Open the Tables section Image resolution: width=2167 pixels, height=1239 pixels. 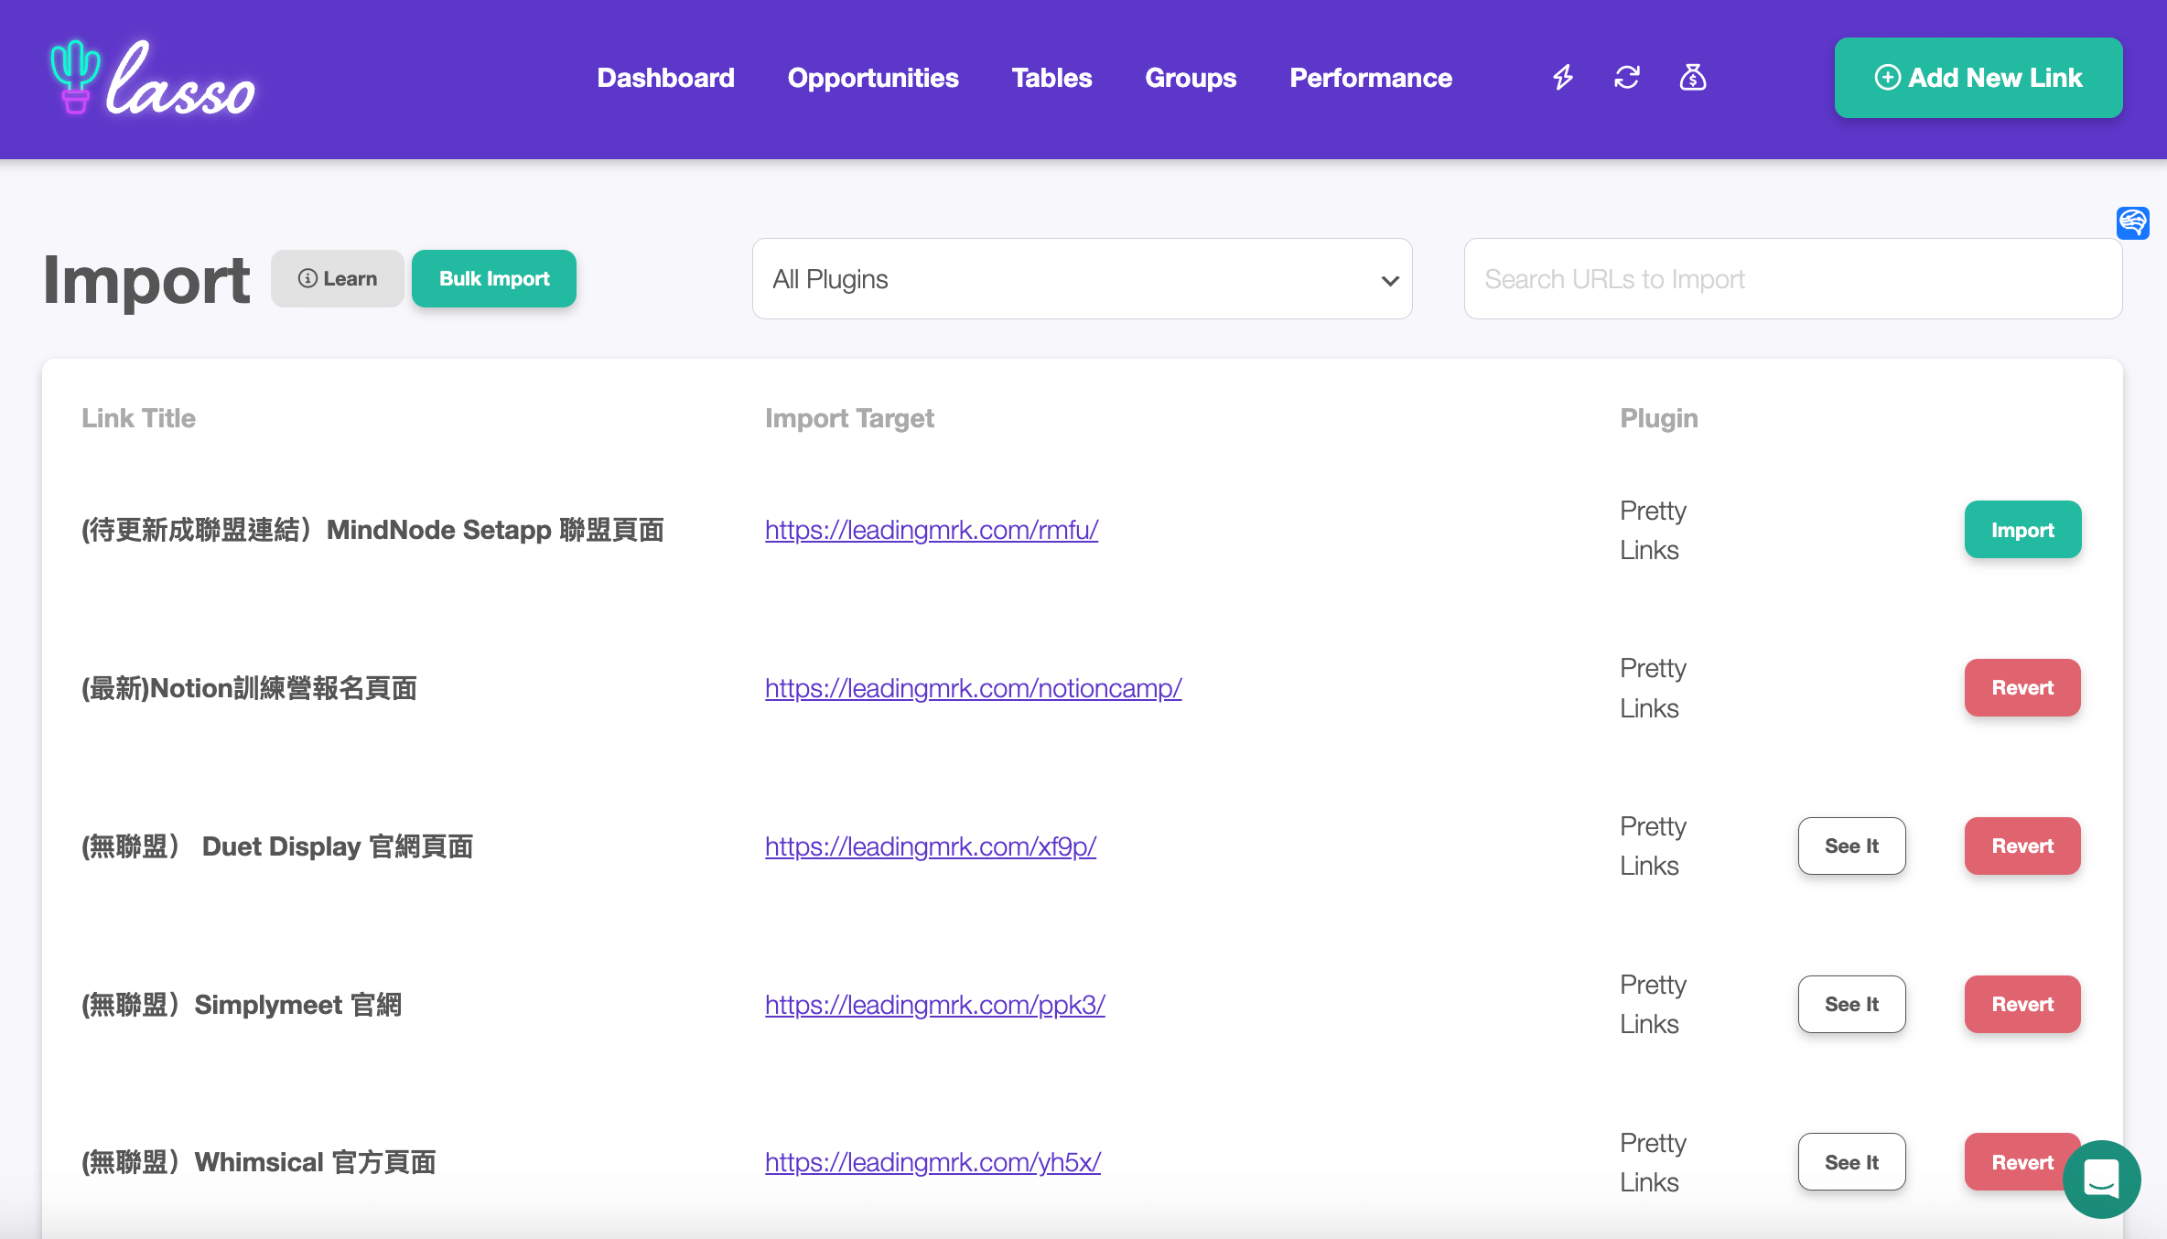tap(1052, 78)
